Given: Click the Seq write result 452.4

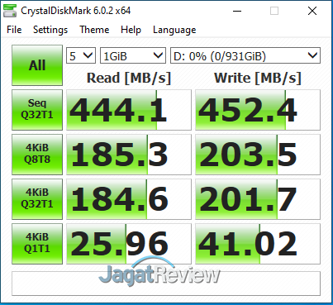Looking at the screenshot, I should (258, 110).
